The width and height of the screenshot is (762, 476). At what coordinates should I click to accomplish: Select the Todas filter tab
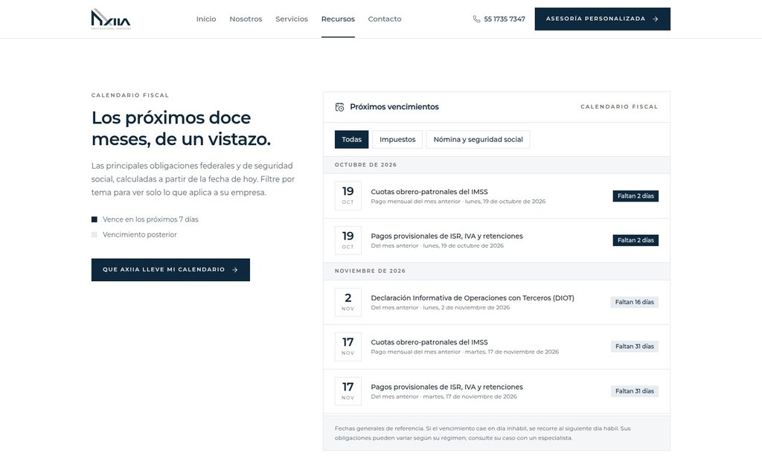[x=351, y=139]
